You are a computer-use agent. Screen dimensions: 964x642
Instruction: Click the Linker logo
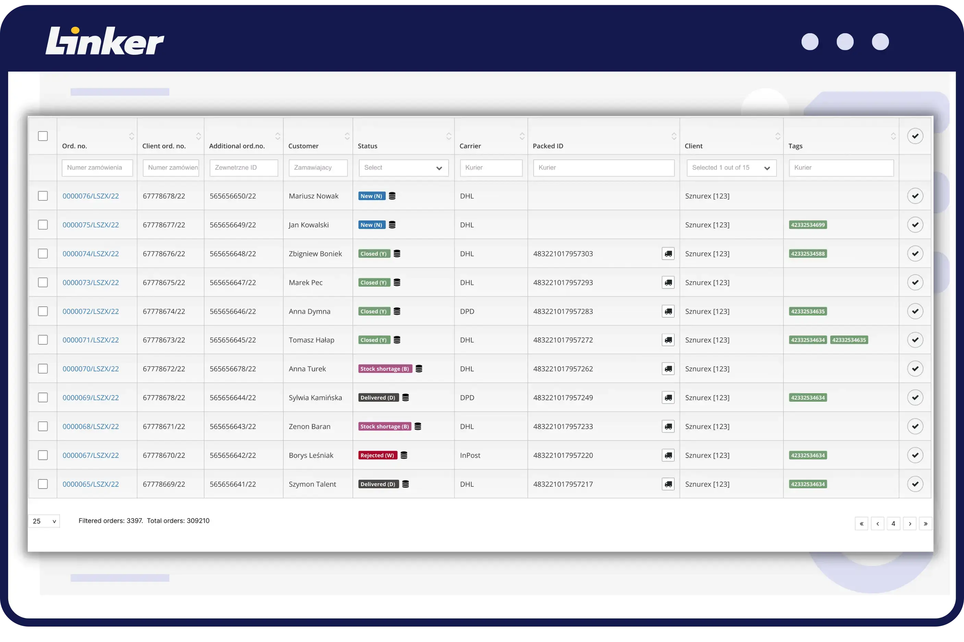click(105, 41)
